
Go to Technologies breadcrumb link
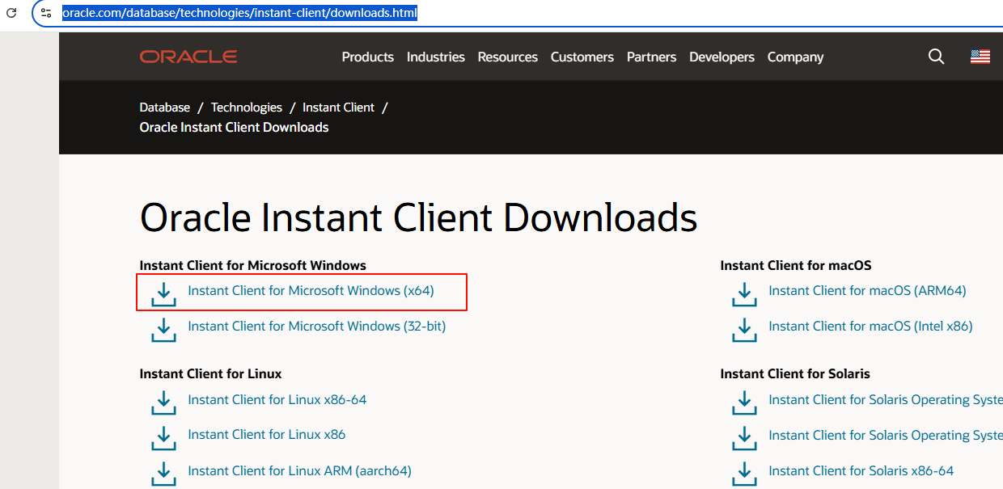tap(247, 107)
